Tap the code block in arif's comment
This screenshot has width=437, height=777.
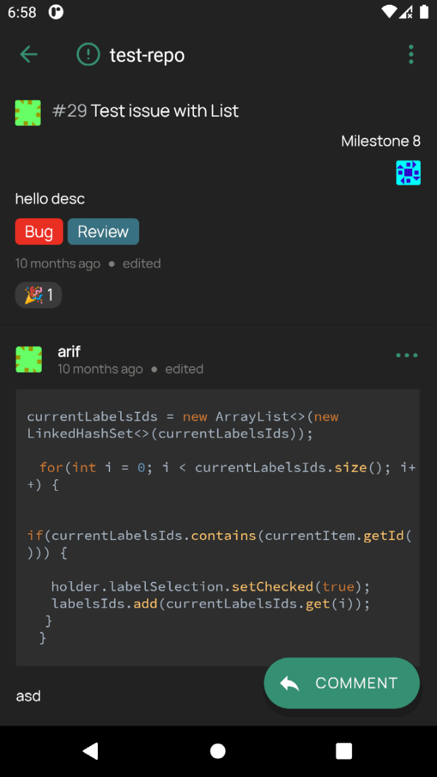(x=217, y=527)
